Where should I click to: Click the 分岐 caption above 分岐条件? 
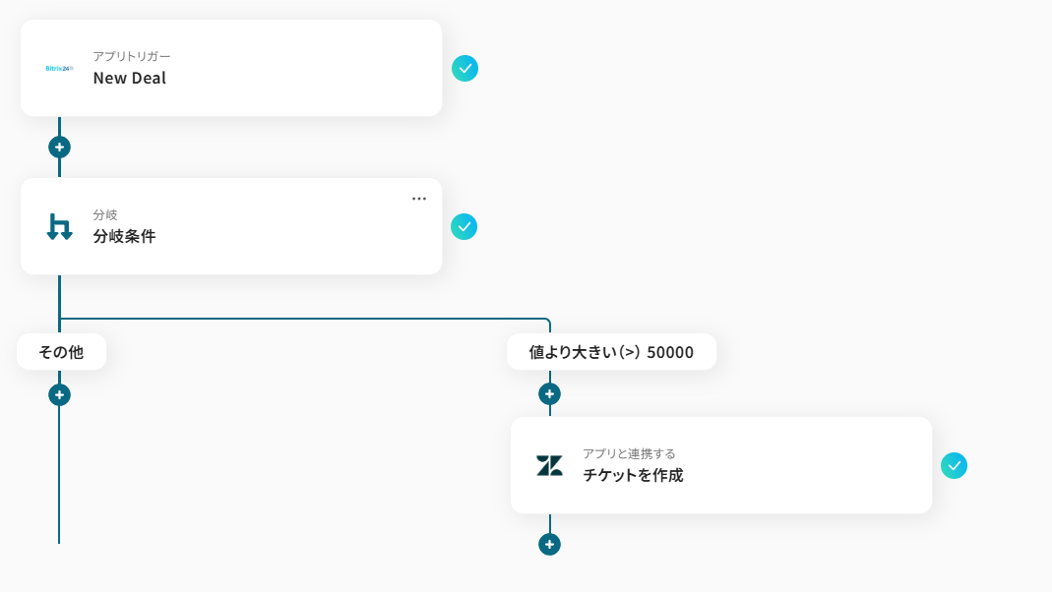[104, 214]
